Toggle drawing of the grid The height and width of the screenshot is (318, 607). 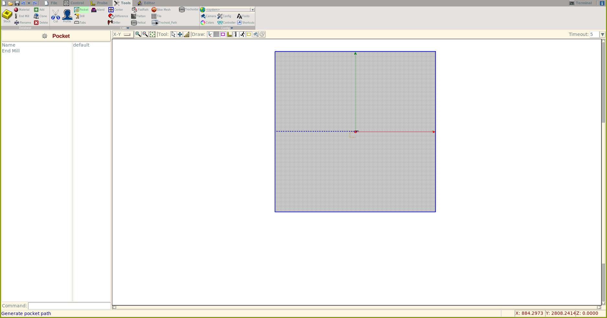tap(216, 34)
